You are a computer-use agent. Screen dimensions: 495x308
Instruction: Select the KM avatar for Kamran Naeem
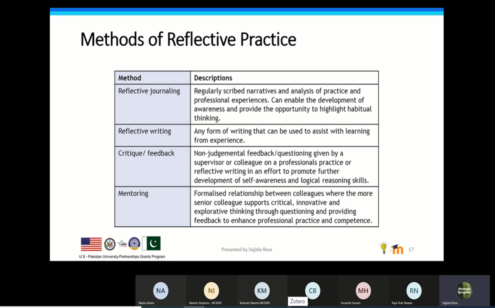pos(262,291)
